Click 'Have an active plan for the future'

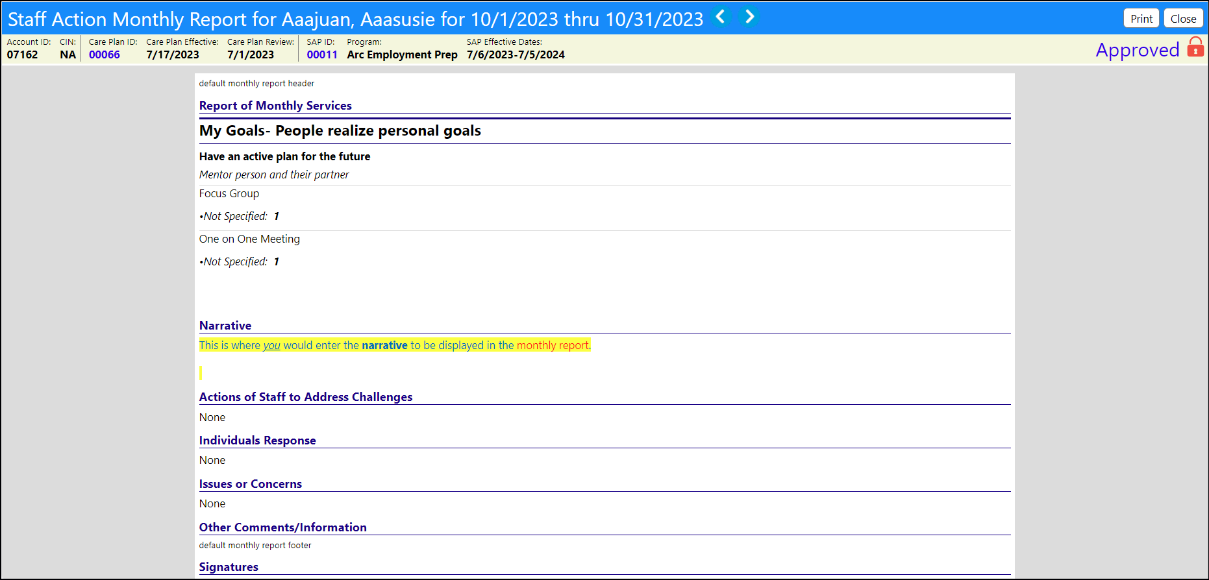click(x=284, y=156)
